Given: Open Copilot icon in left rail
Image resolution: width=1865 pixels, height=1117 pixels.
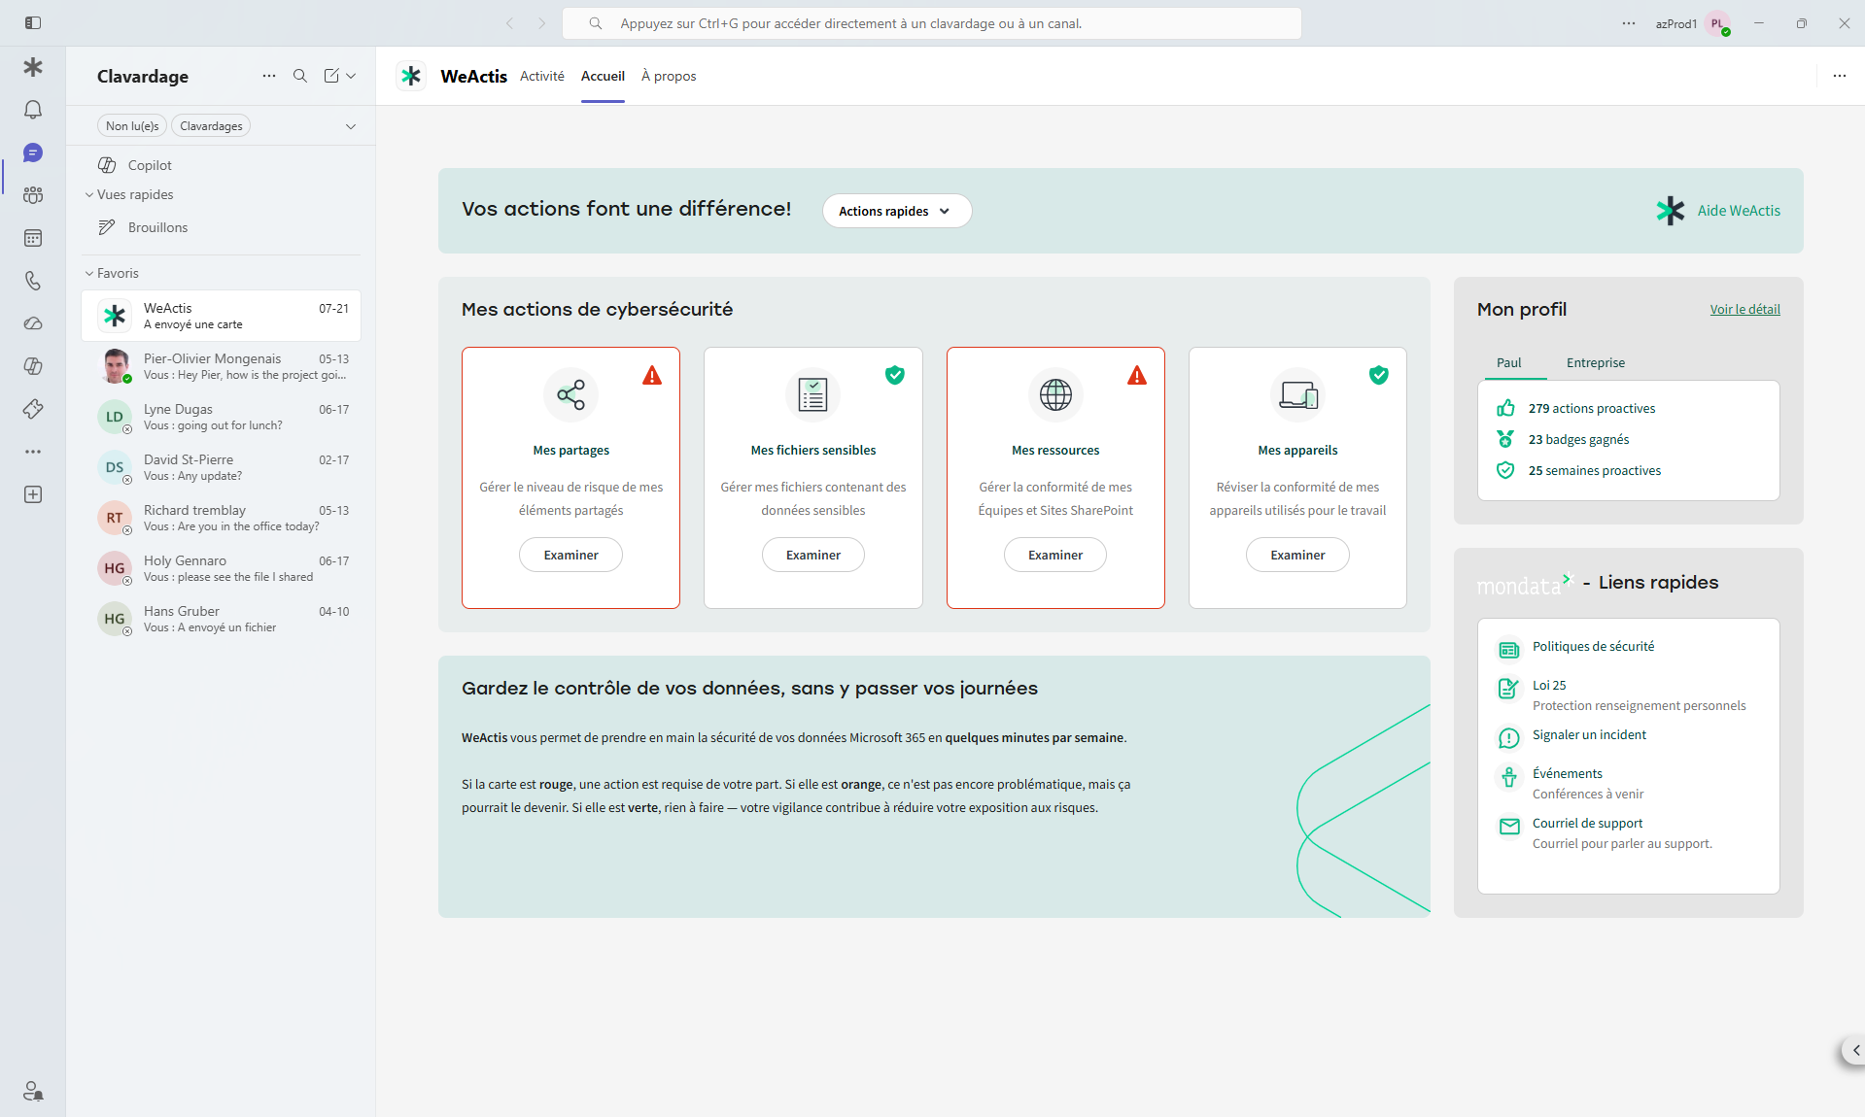Looking at the screenshot, I should tap(33, 366).
